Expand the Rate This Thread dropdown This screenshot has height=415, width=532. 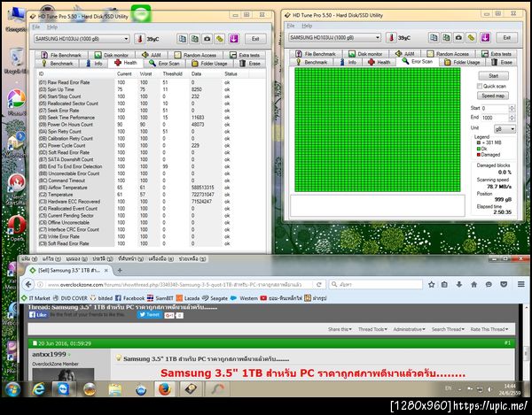point(489,329)
